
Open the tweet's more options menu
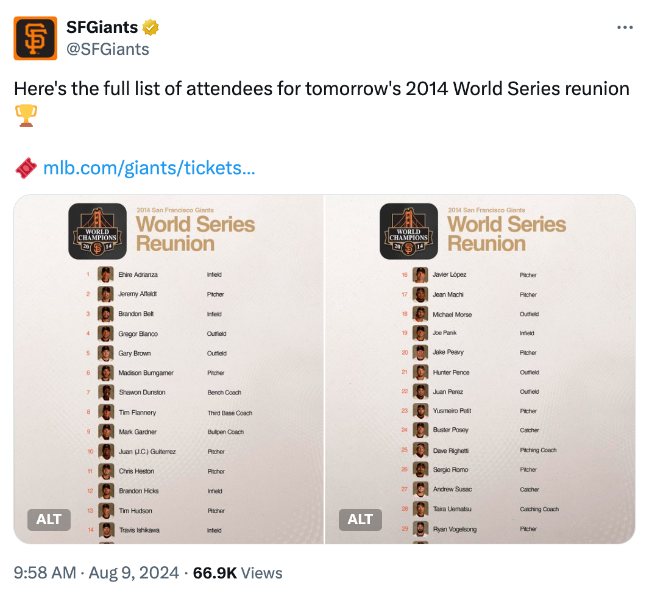point(625,27)
